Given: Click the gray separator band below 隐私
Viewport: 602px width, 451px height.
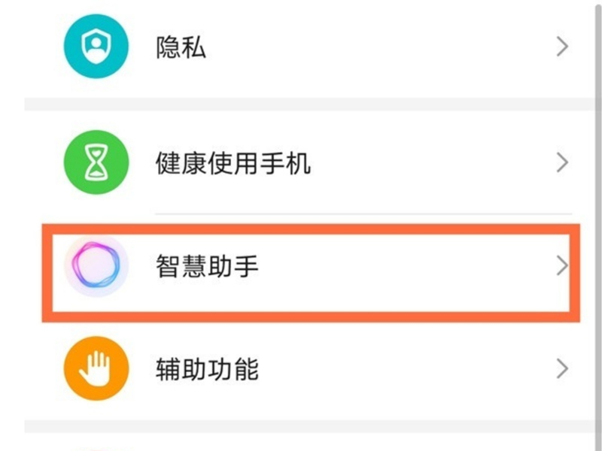Looking at the screenshot, I should tap(301, 104).
